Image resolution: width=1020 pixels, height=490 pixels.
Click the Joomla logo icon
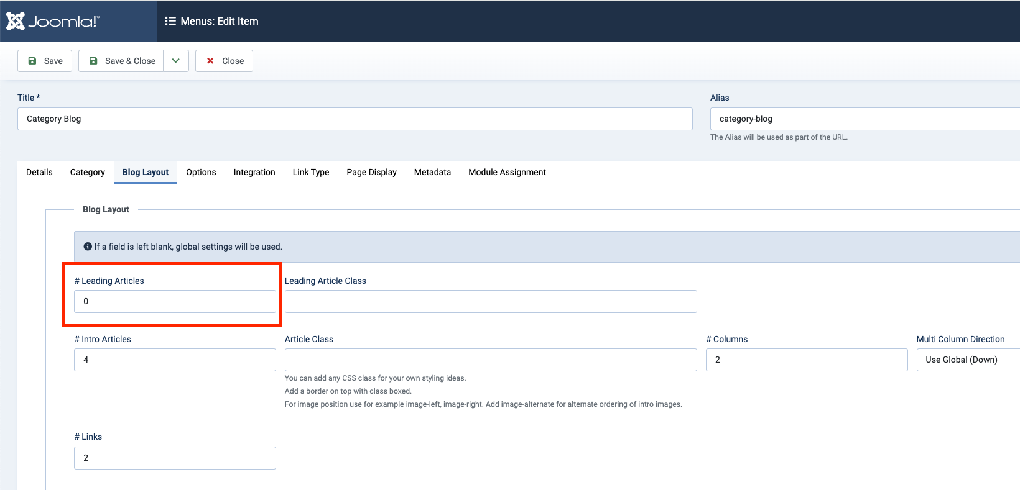pyautogui.click(x=16, y=21)
